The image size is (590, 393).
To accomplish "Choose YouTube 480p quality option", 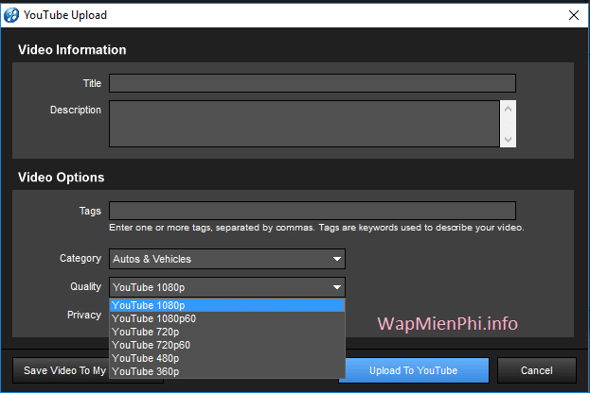I will pyautogui.click(x=227, y=358).
